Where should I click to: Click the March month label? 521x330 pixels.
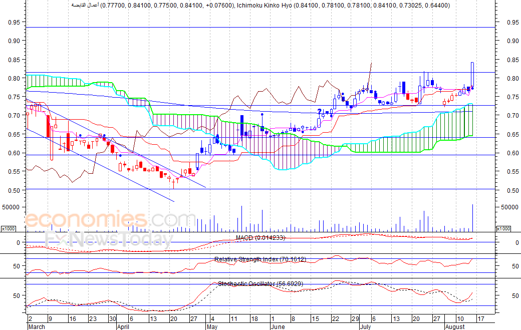pos(37,326)
